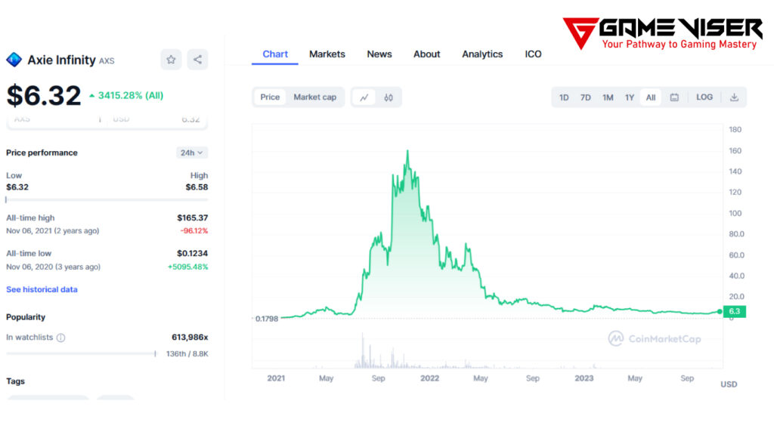The height and width of the screenshot is (435, 774).
Task: Click the Nov 06, 2020 all-time low date
Action: pyautogui.click(x=54, y=267)
